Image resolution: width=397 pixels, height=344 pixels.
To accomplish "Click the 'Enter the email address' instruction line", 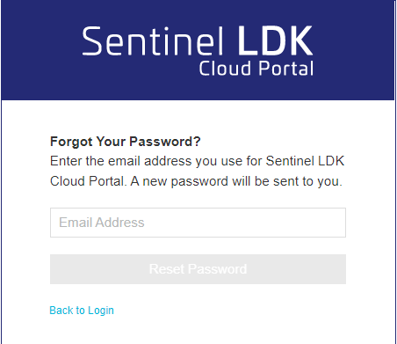I will (197, 161).
